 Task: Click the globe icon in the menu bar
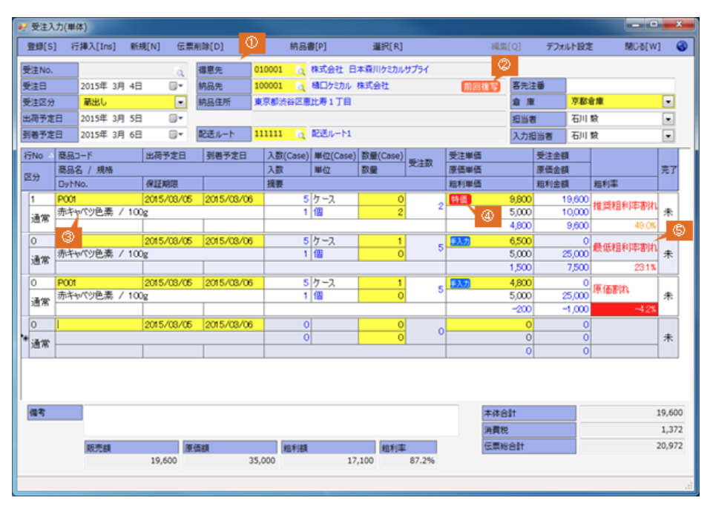682,46
